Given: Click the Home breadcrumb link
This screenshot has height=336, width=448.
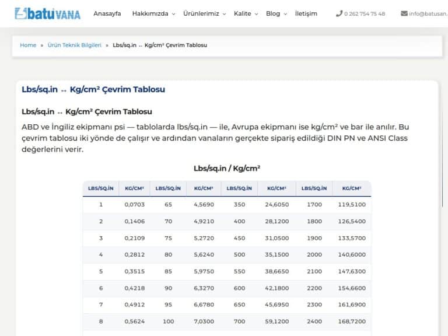Looking at the screenshot, I should pos(28,45).
